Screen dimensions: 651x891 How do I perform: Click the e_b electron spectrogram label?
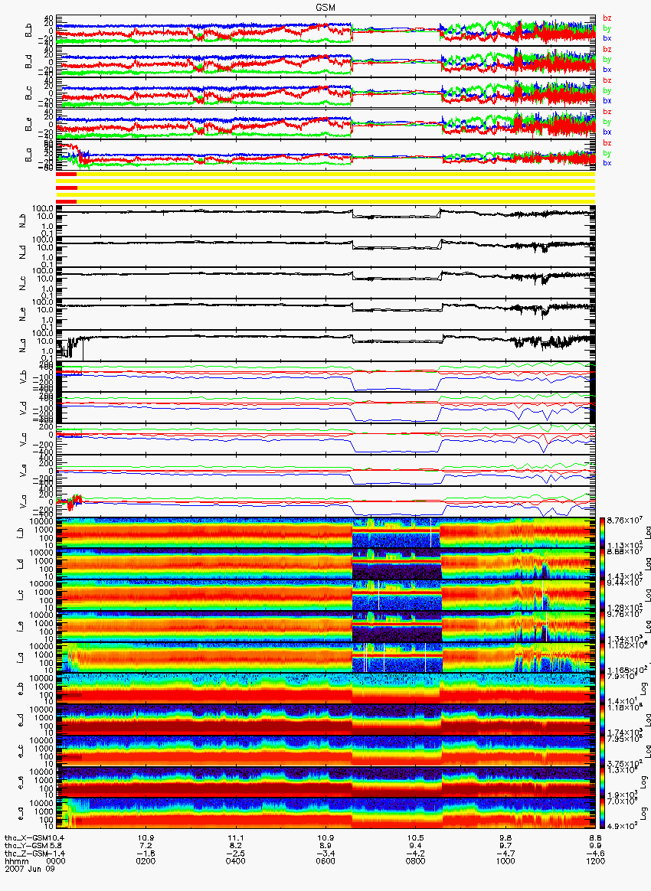coord(19,689)
